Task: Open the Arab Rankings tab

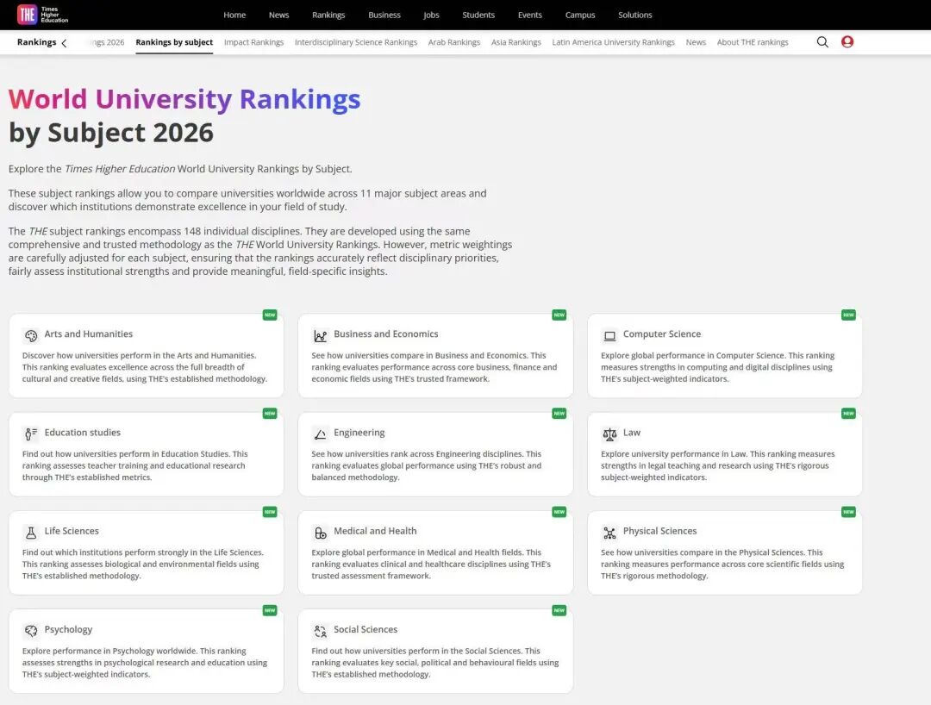Action: [x=454, y=41]
